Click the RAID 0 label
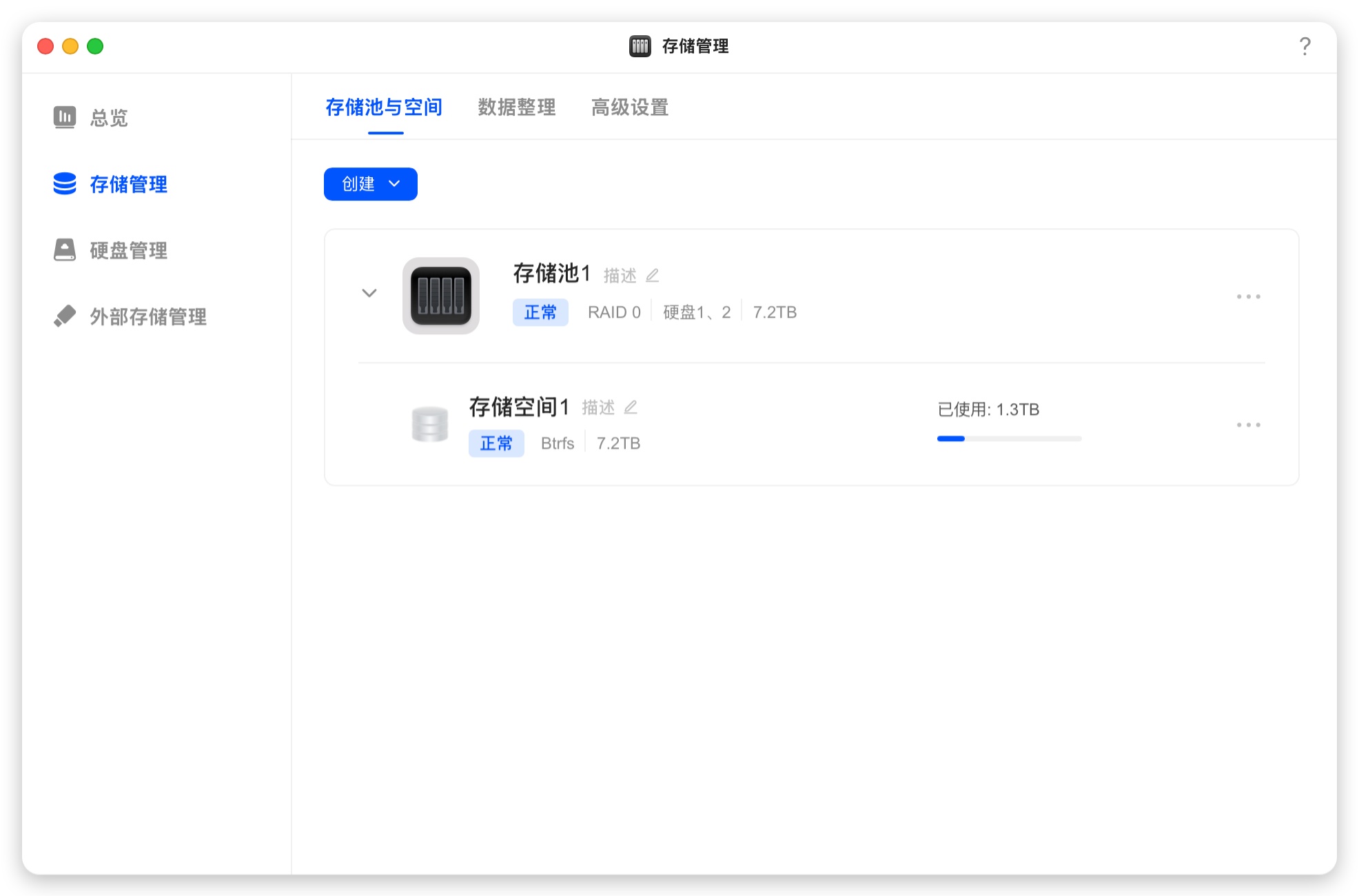Screen dimensions: 1359x896 (614, 312)
